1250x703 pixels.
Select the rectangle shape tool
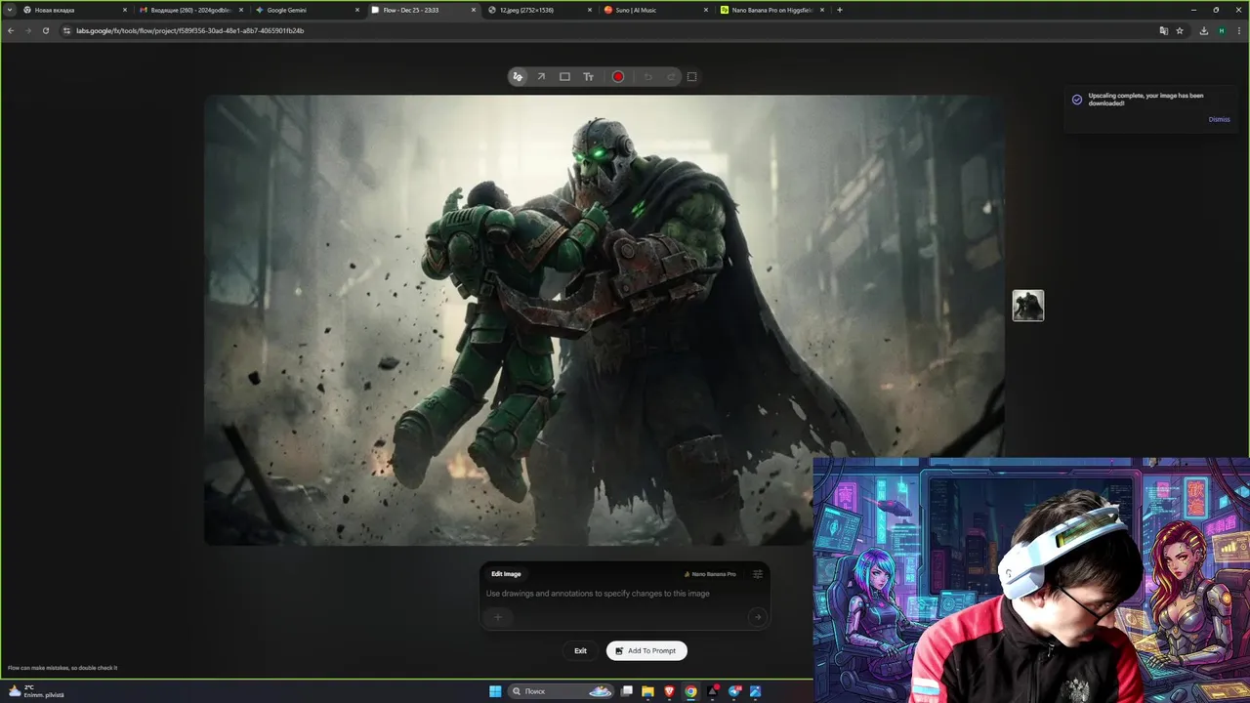tap(564, 77)
